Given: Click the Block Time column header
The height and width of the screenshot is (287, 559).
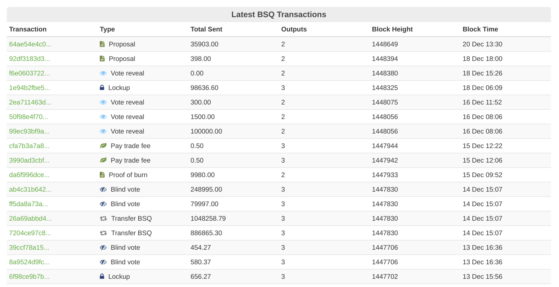Looking at the screenshot, I should click(480, 29).
